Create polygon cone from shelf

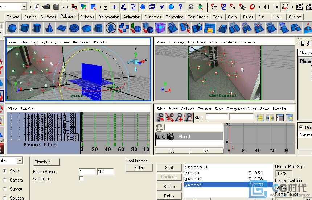tap(49, 28)
